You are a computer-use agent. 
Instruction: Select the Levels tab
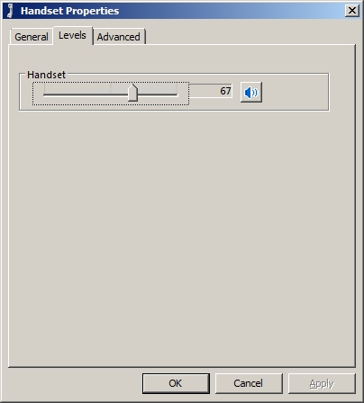pos(72,35)
